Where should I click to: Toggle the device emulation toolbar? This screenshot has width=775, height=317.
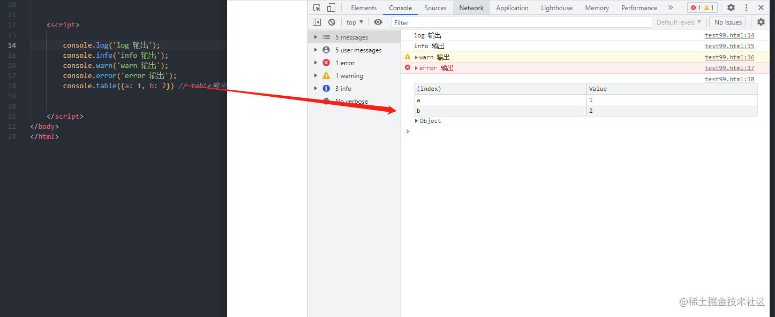[330, 7]
